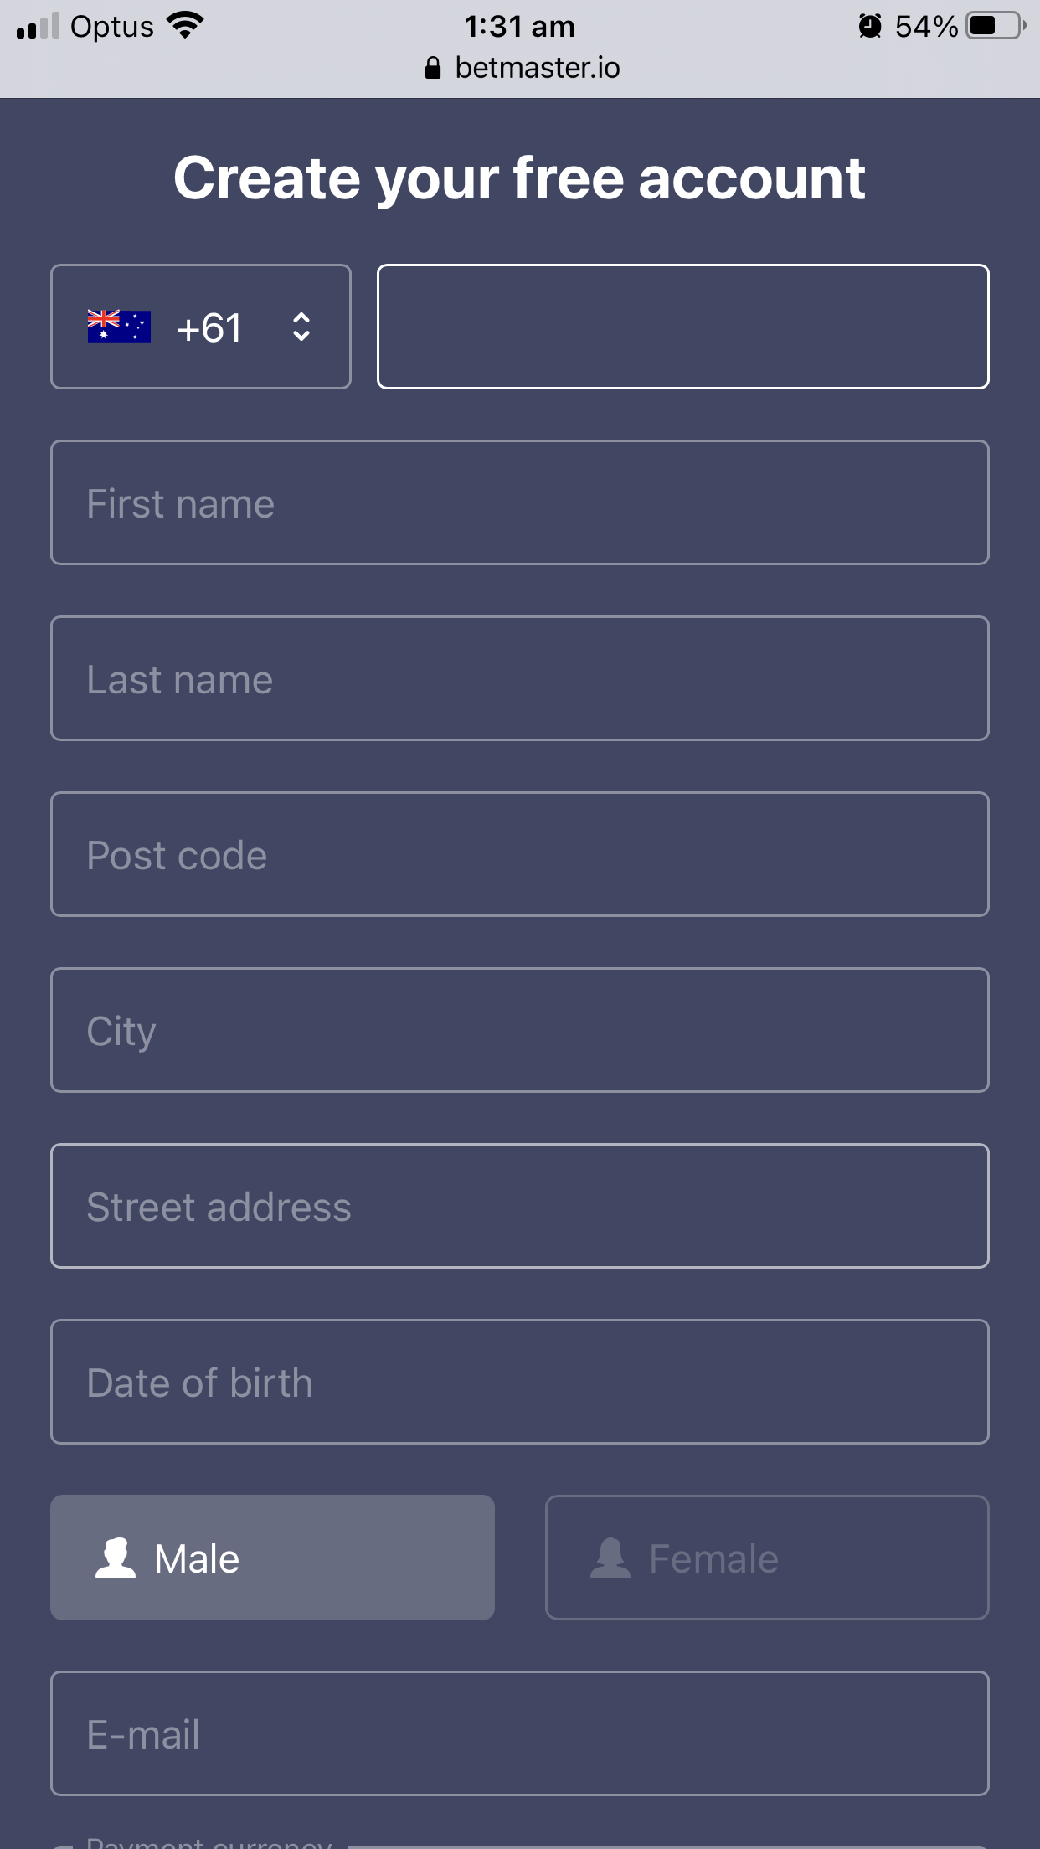Click the City input field

click(x=519, y=1030)
